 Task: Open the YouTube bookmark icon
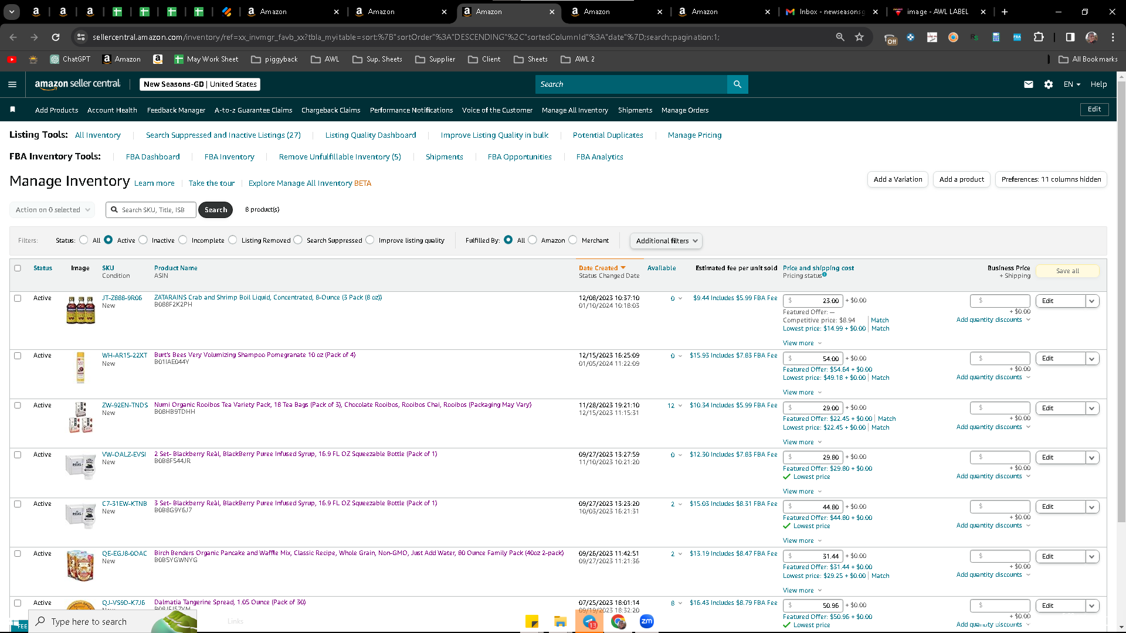point(12,59)
